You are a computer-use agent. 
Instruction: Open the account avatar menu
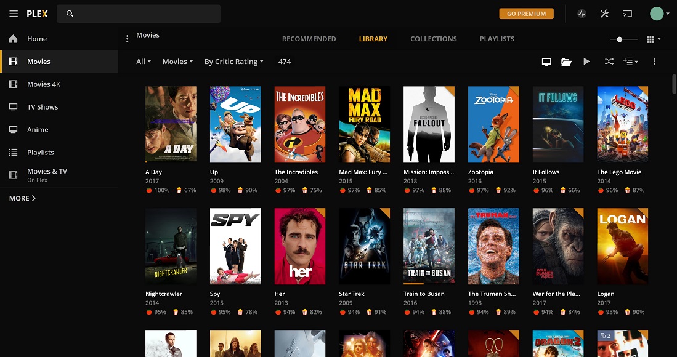coord(655,13)
